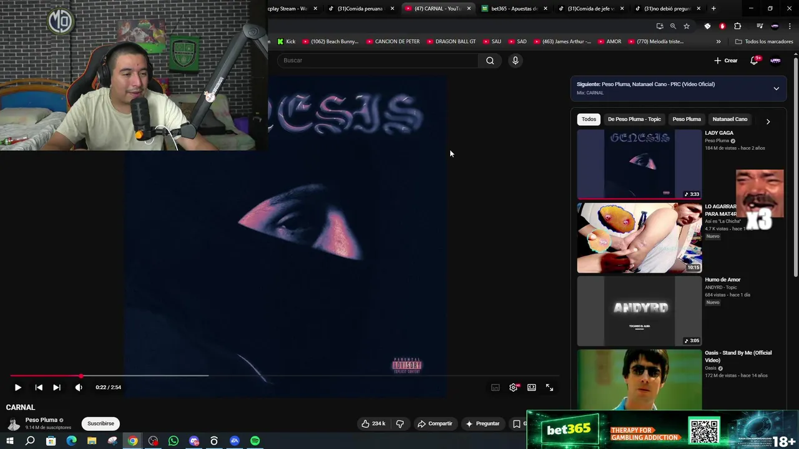Open Windows taskbar search

tap(30, 441)
